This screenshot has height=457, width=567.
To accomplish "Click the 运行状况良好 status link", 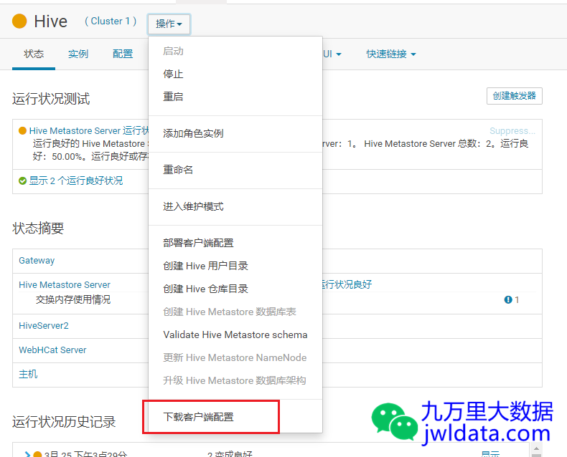I will [347, 284].
